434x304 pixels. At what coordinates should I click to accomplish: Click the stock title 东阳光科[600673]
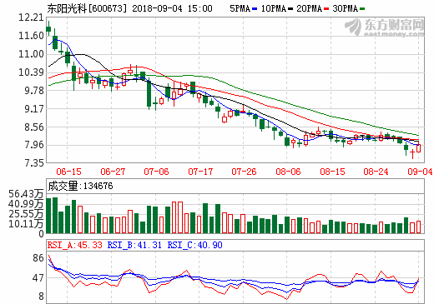point(87,8)
